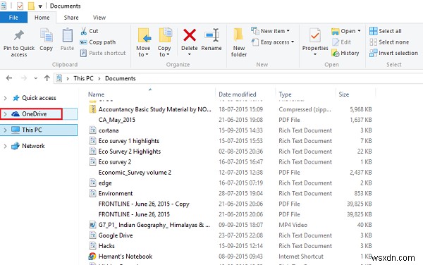Click Select all in ribbon
Image resolution: width=423 pixels, height=265 pixels.
385,31
